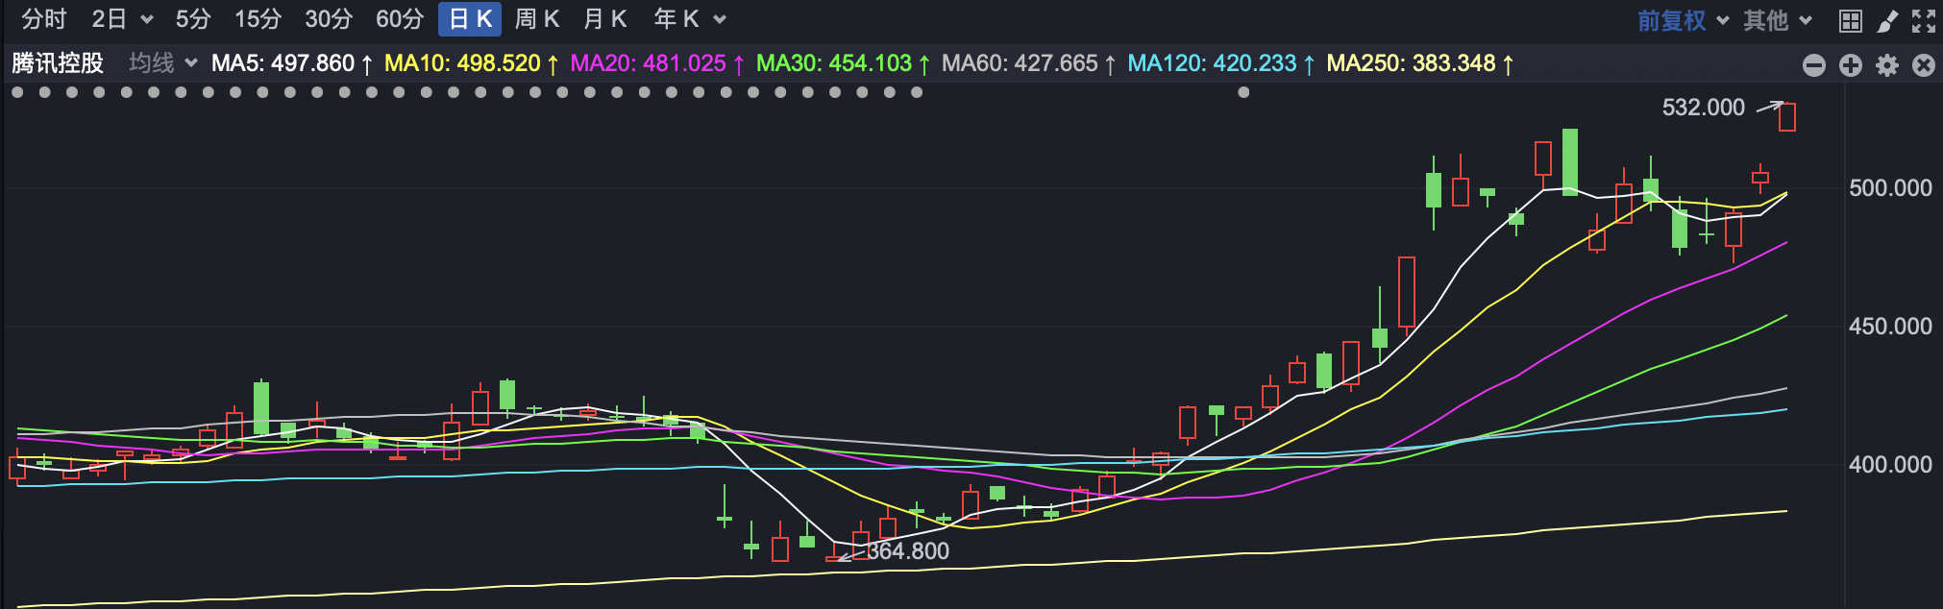
Task: Open the 前复权 price adjustment dropdown
Action: pyautogui.click(x=1682, y=20)
